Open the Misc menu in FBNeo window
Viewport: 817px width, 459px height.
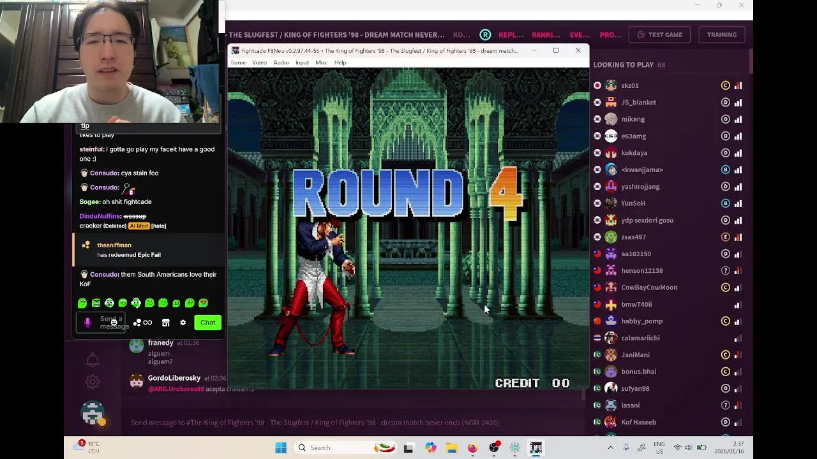click(321, 62)
